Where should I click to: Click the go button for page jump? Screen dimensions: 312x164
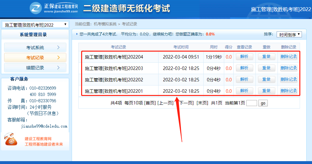coord(263,103)
